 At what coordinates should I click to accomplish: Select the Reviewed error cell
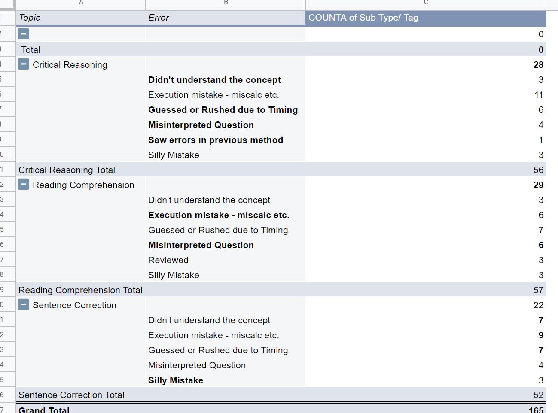point(168,260)
